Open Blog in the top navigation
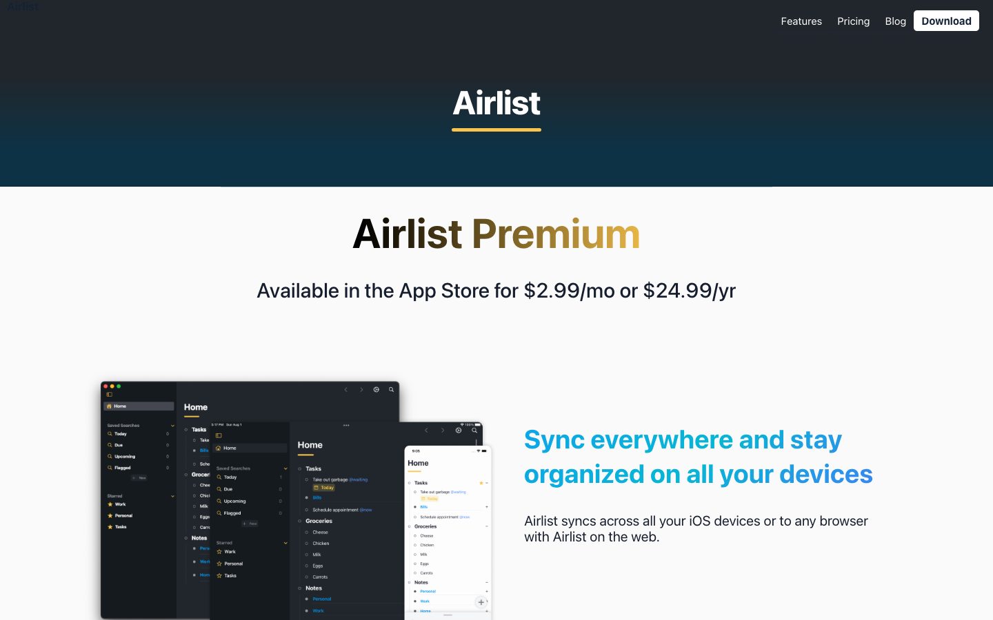 coord(896,21)
